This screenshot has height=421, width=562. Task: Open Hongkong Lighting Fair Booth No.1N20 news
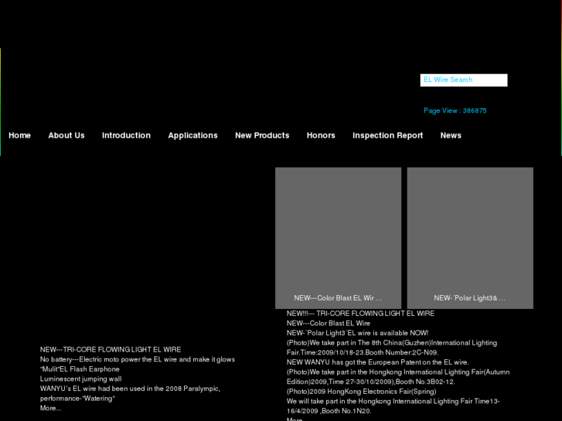[393, 406]
